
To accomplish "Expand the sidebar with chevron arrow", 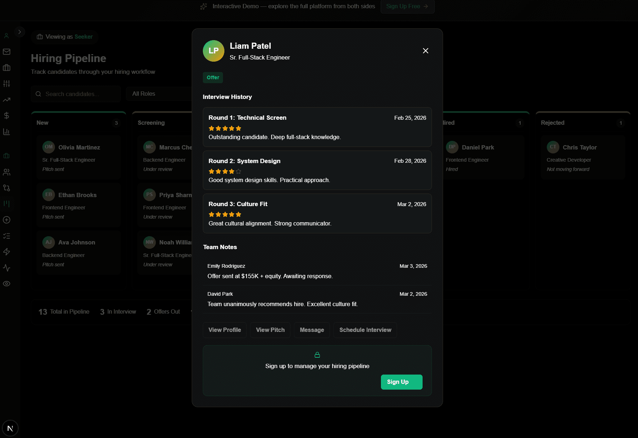I will [x=20, y=32].
